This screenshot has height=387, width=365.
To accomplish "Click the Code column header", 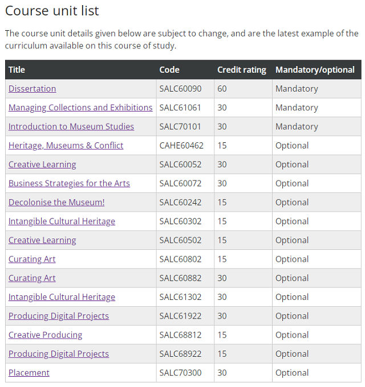I will click(169, 69).
